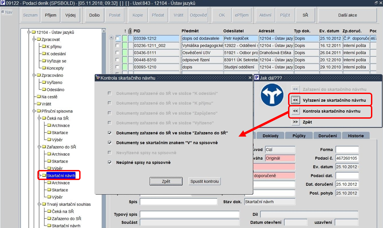Click the arrow button beside Zařazení do skartačního návrhu
The image size is (383, 228).
tap(295, 89)
